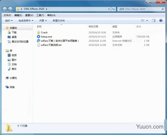This screenshot has height=135, width=167.
Task: Click the 音乐 music note icon
Action: coord(9,69)
